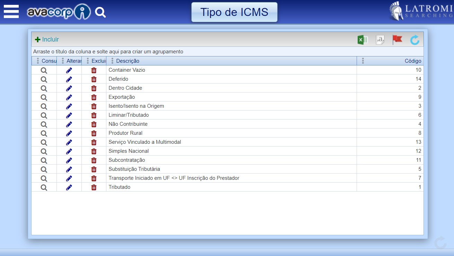Sort by the Descrição column header

tap(128, 61)
